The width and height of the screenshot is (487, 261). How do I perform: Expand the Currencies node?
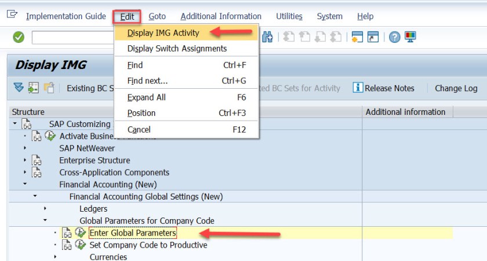point(55,257)
